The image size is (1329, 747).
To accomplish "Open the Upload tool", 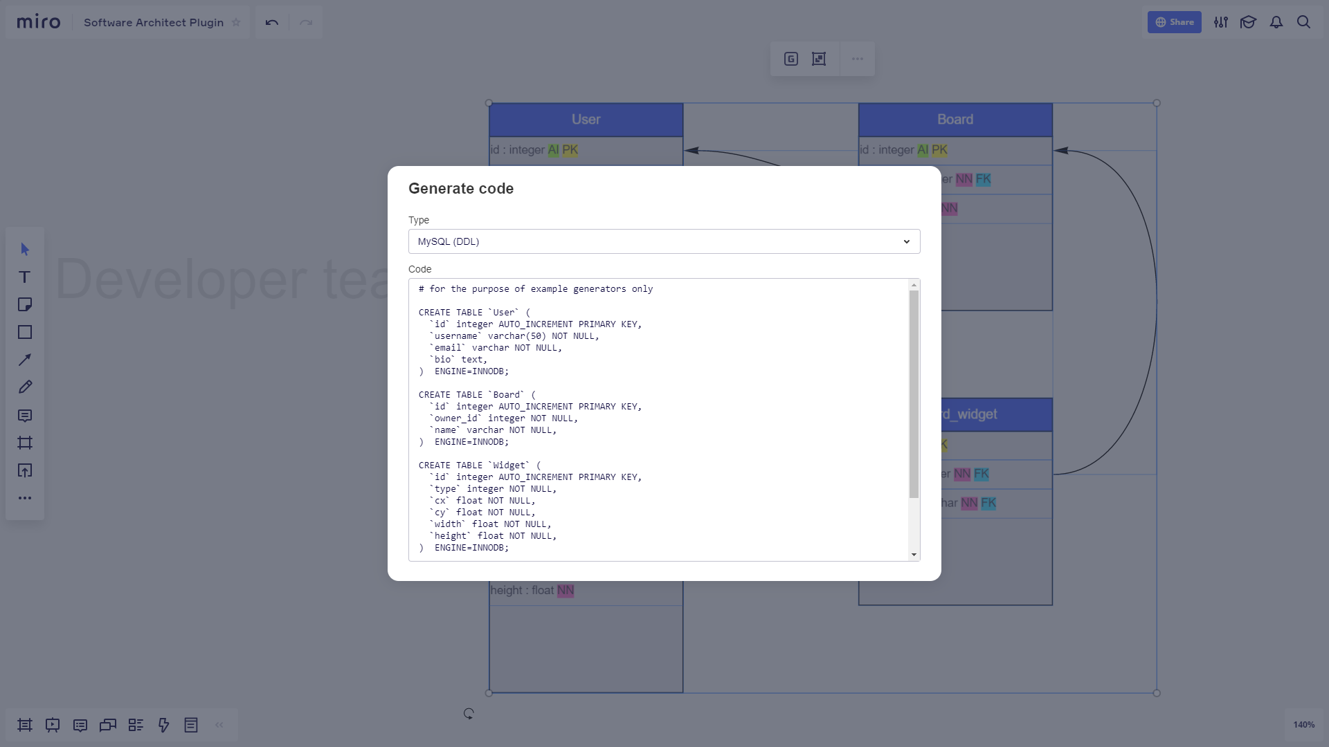I will 25,471.
